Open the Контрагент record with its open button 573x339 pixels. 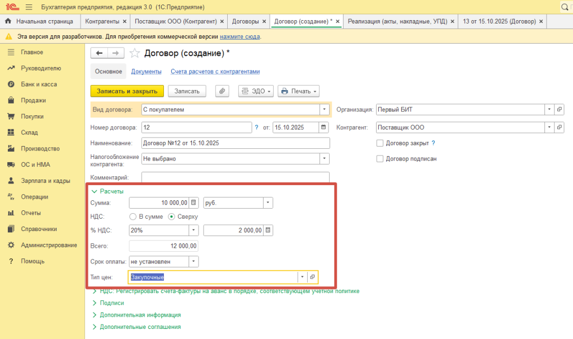[559, 128]
